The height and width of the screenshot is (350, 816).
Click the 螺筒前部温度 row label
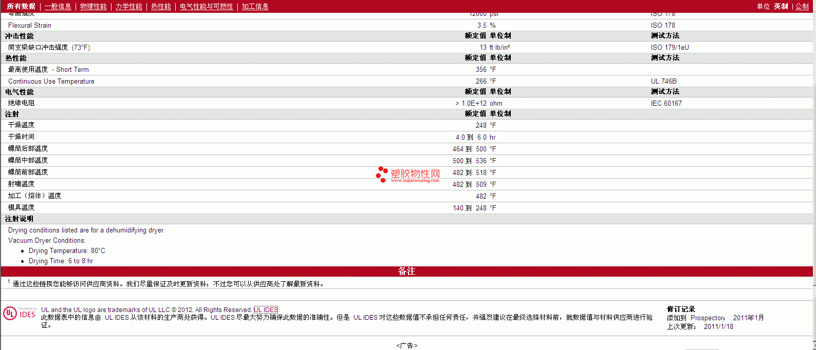coord(28,172)
